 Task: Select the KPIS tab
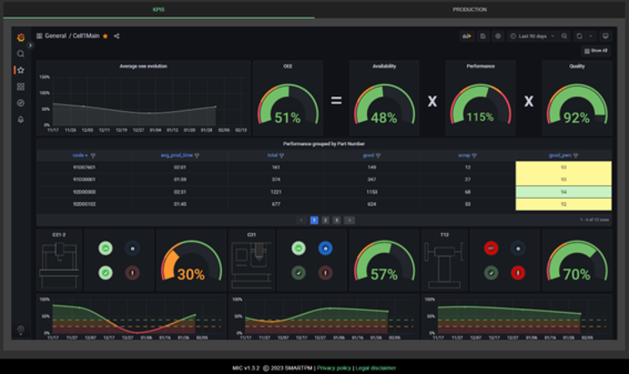coord(158,9)
